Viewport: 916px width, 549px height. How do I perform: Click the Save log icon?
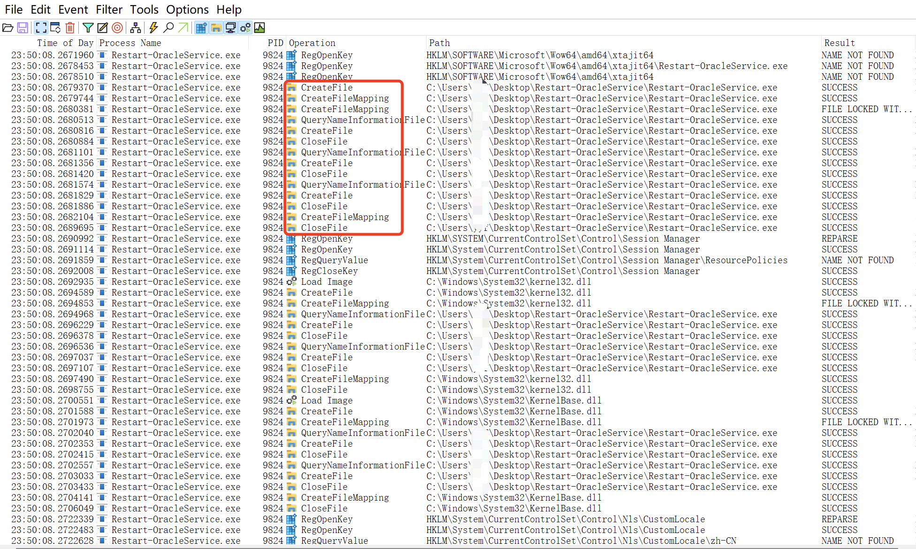23,28
